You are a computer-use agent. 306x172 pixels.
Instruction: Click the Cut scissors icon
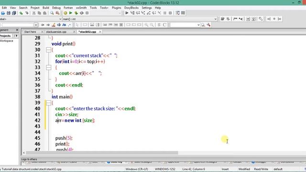click(34, 13)
